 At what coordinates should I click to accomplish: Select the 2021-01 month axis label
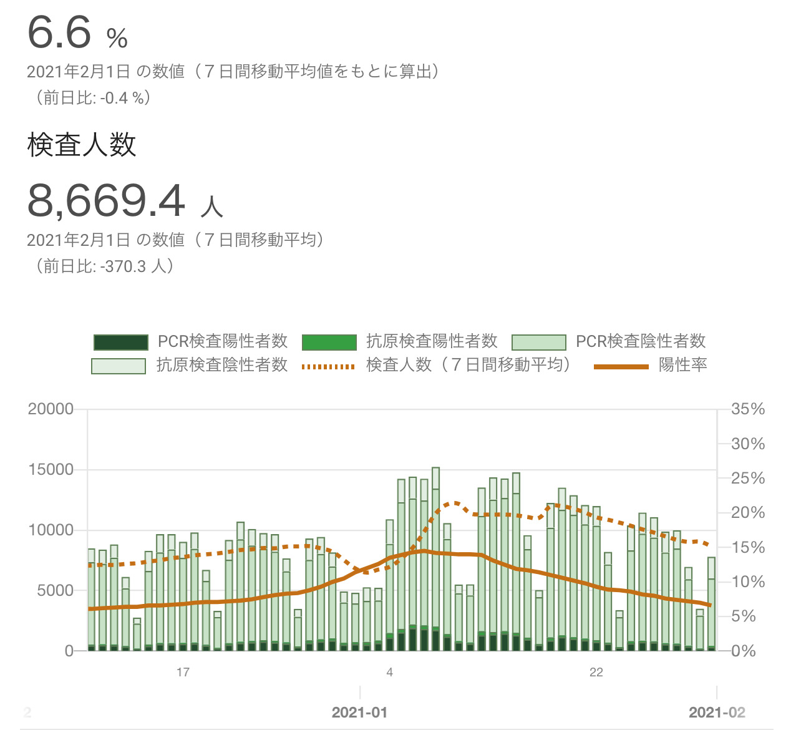[x=359, y=713]
